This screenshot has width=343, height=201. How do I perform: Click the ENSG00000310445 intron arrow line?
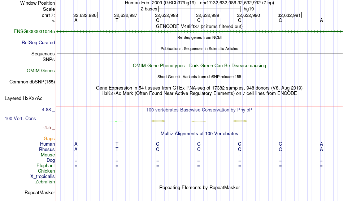tap(200, 32)
